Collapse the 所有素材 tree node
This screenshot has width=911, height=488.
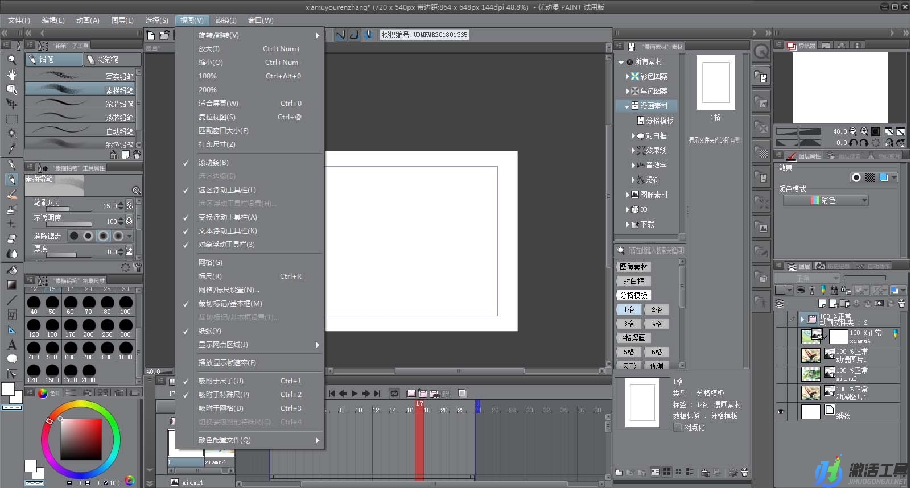point(621,62)
